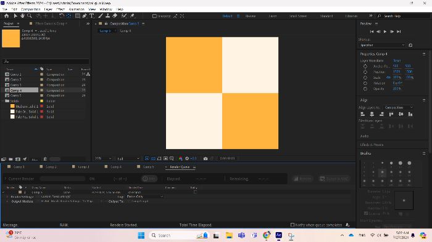The width and height of the screenshot is (432, 242).
Task: Select the Hand tool
Action: tap(22, 16)
